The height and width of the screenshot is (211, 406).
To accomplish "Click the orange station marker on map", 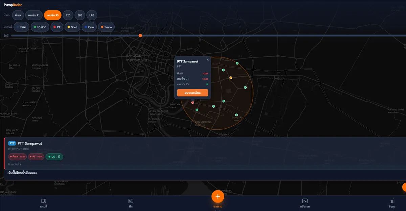I will [x=231, y=78].
